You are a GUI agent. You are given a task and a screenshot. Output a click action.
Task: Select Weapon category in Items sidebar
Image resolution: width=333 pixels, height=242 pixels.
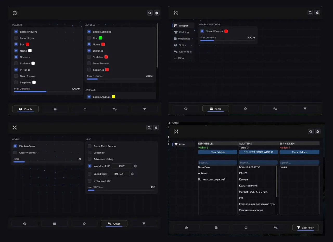[x=183, y=25]
